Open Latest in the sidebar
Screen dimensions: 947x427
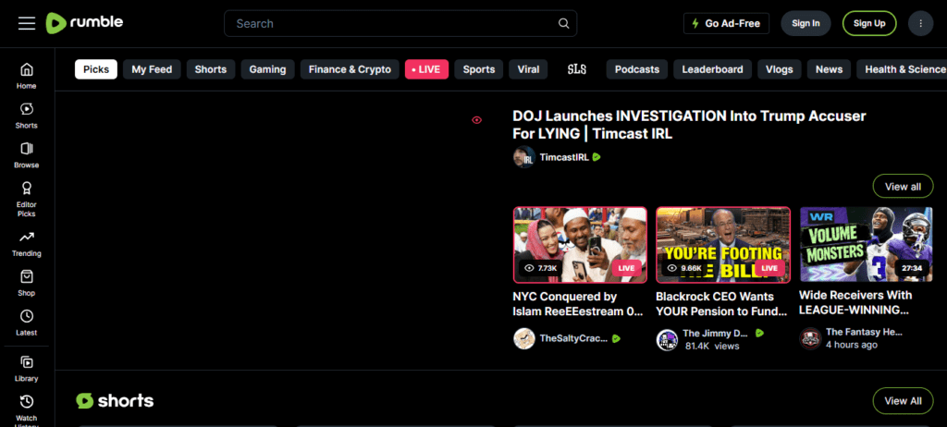click(27, 323)
